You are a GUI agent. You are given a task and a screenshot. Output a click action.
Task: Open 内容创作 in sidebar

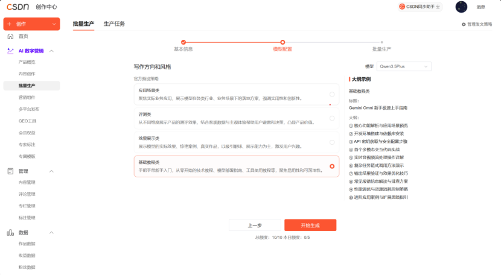[27, 74]
